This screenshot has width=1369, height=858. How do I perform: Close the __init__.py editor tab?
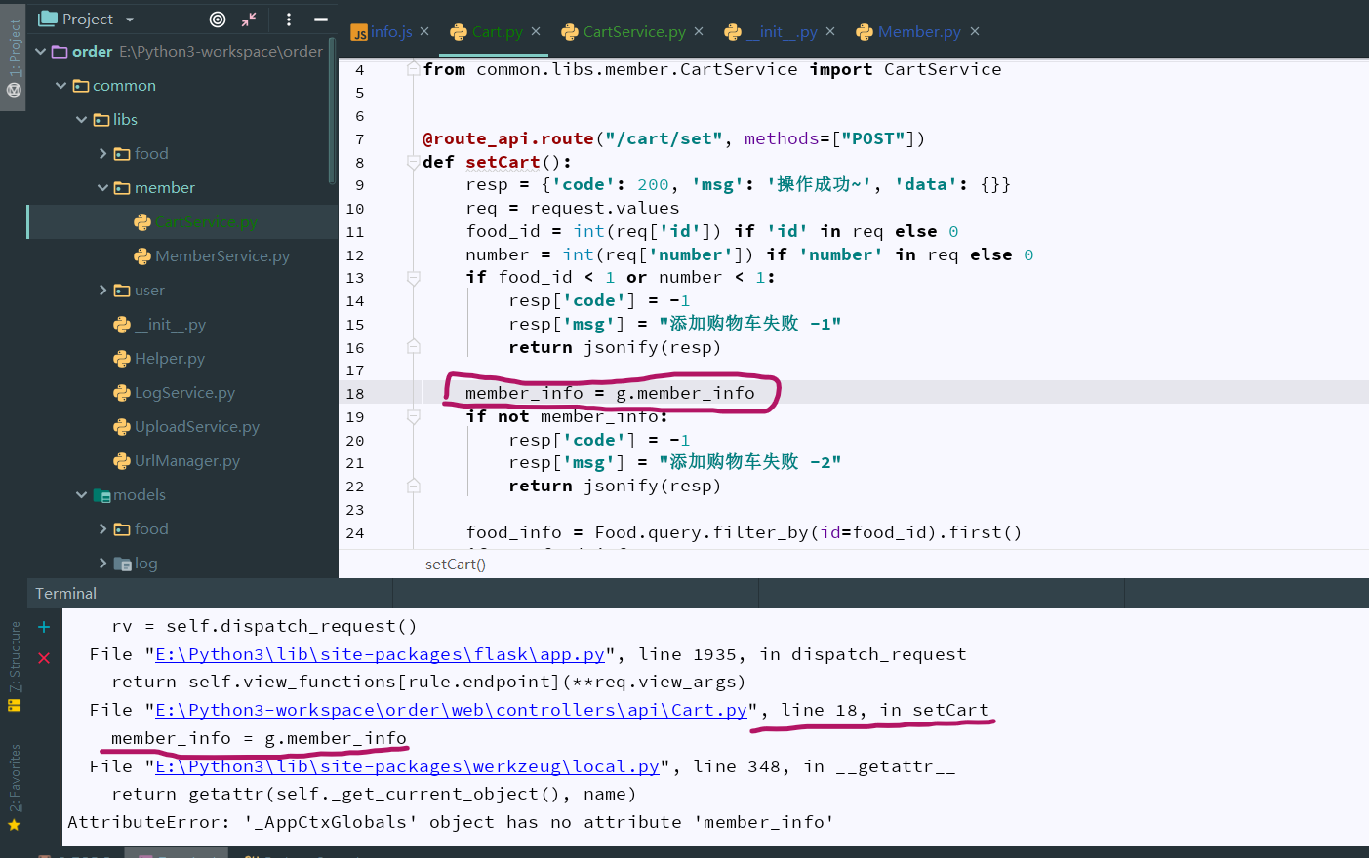830,31
